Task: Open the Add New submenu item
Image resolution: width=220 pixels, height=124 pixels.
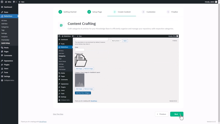Action: click(x=4, y=24)
